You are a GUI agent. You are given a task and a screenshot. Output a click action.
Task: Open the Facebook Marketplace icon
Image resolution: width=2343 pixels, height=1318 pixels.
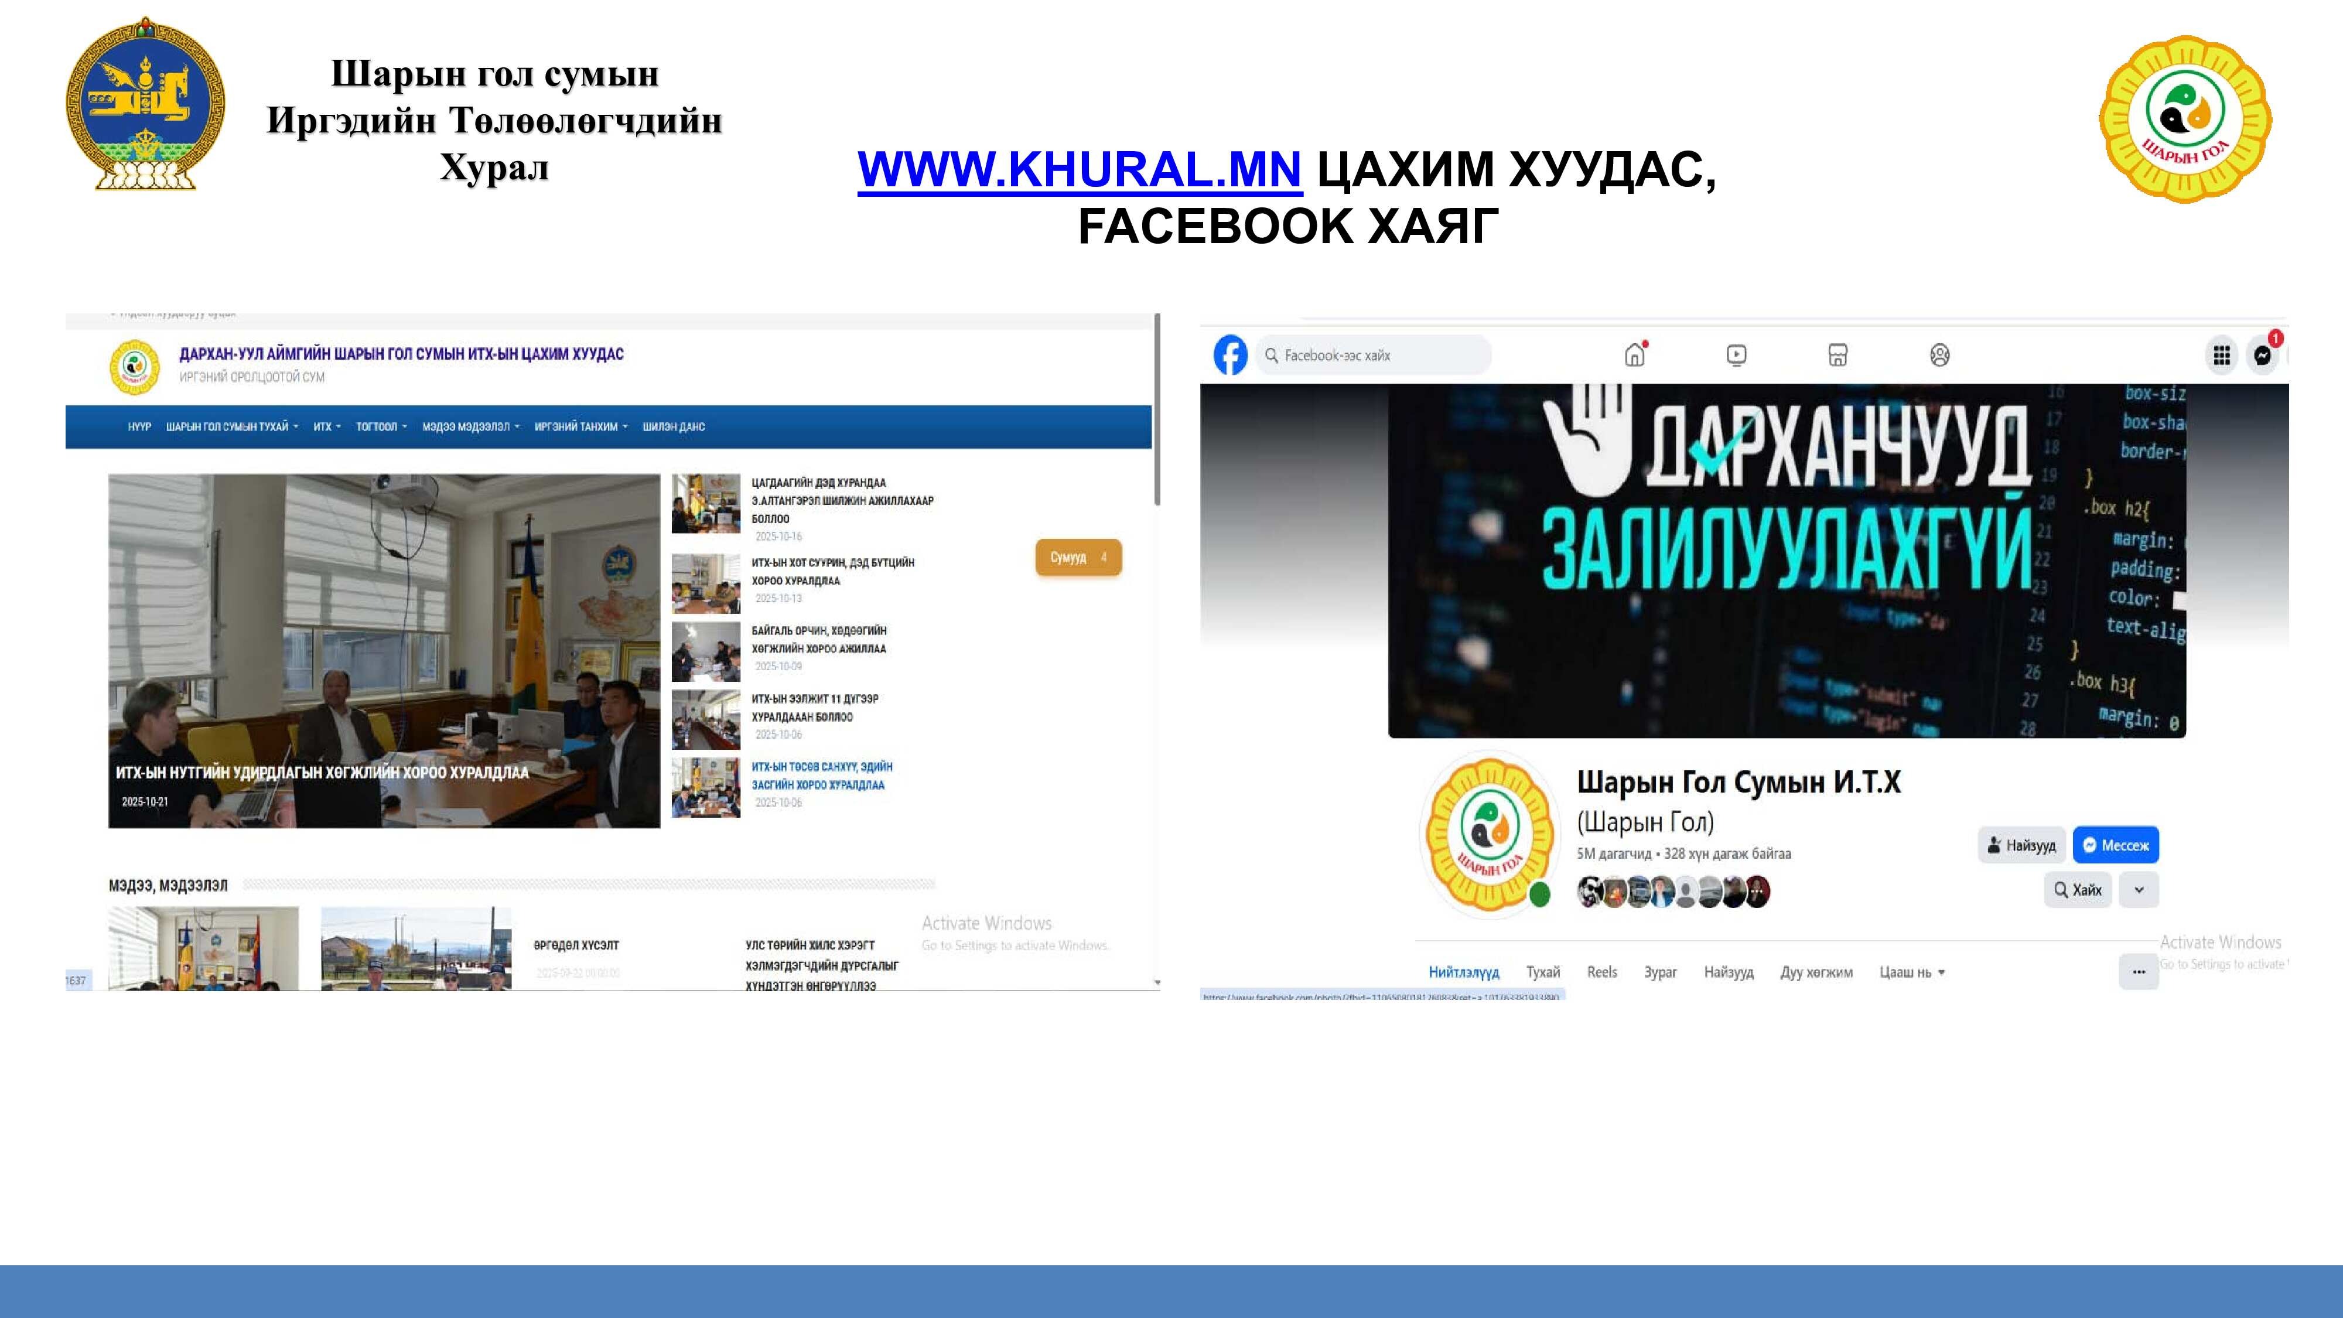coord(1837,355)
